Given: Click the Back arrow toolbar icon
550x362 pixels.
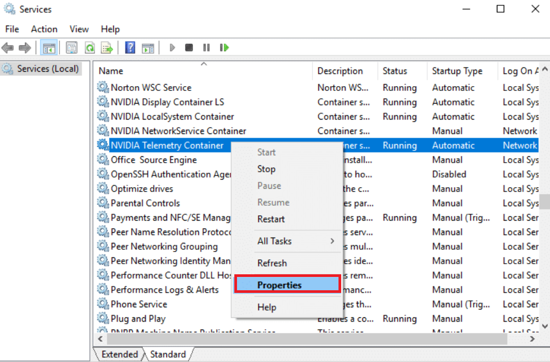Looking at the screenshot, I should click(x=7, y=47).
